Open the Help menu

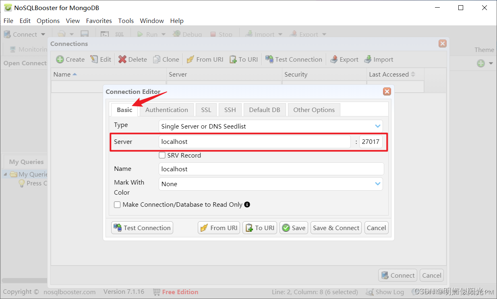(x=177, y=21)
